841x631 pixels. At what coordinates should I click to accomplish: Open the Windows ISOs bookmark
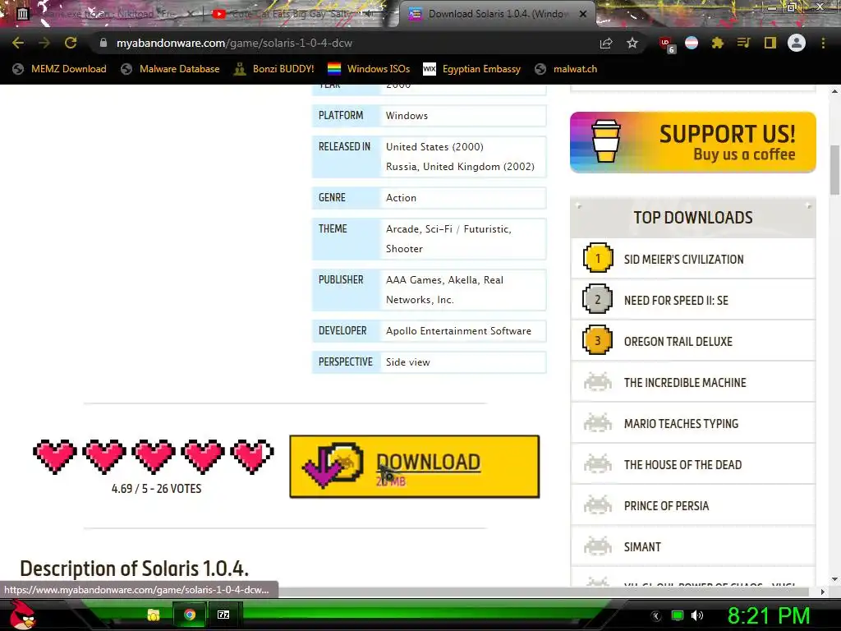pyautogui.click(x=369, y=69)
